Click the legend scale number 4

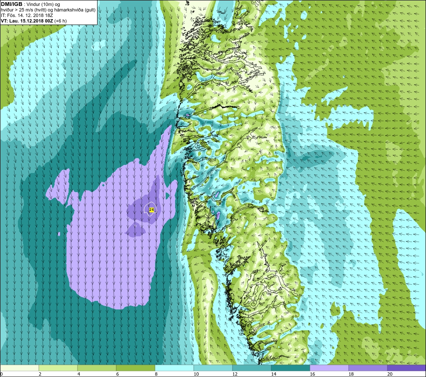coord(79,374)
